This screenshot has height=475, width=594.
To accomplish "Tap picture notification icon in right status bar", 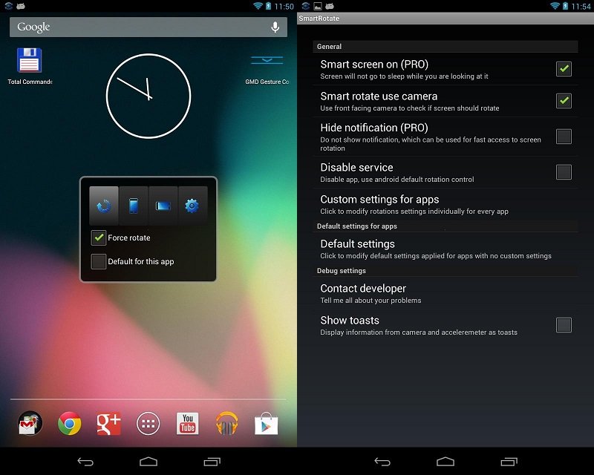I will click(x=318, y=6).
